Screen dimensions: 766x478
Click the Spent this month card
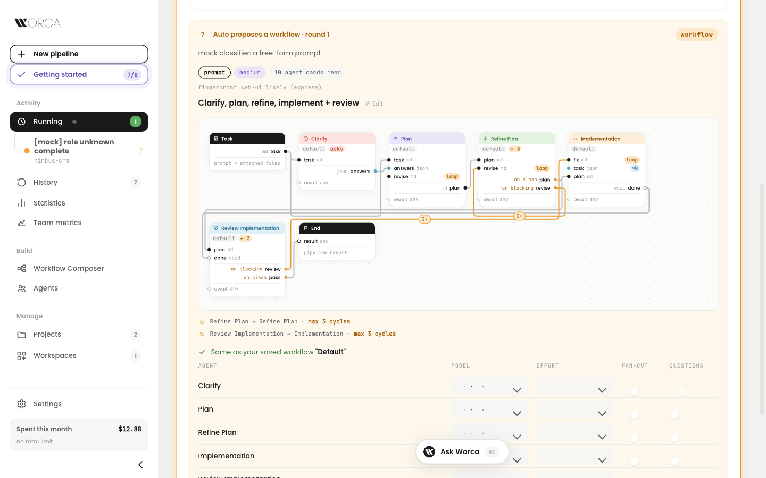79,435
